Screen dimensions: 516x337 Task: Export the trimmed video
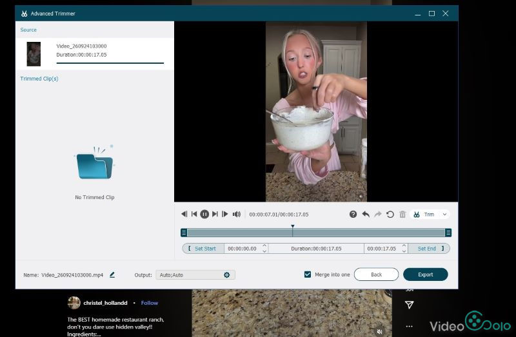pyautogui.click(x=426, y=274)
